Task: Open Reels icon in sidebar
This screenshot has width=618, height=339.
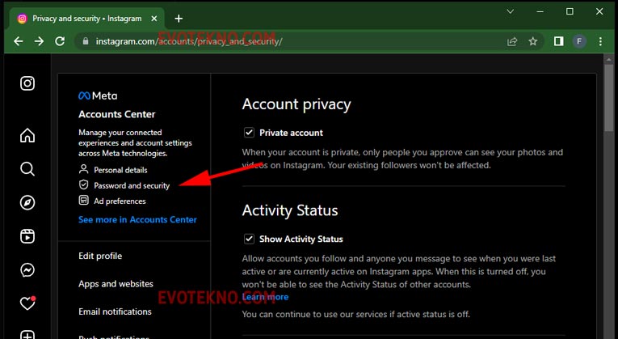Action: tap(27, 236)
